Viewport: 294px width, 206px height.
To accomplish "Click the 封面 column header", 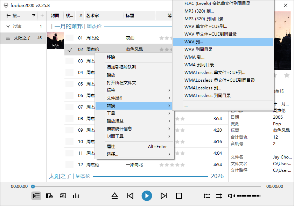I will tap(55, 15).
